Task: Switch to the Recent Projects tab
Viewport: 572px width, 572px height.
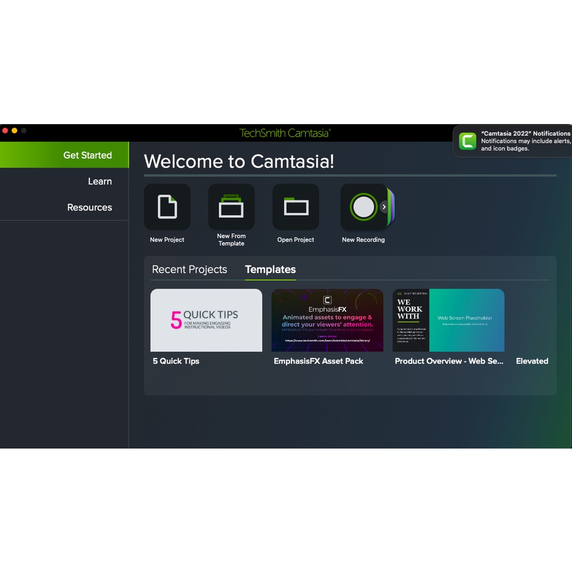Action: [189, 269]
